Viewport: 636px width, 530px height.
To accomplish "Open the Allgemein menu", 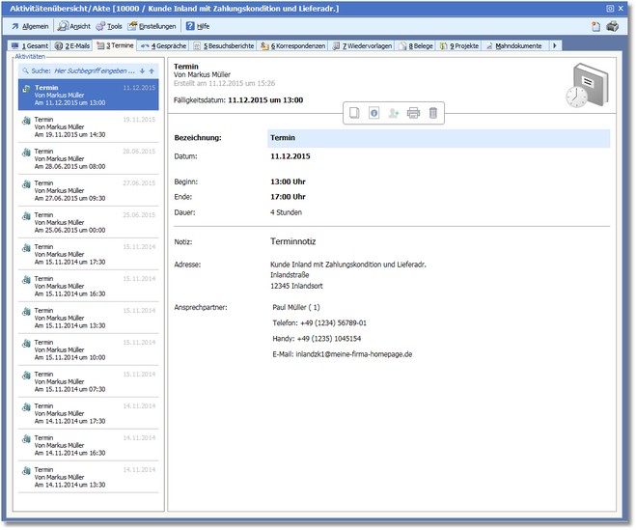I will (x=30, y=26).
